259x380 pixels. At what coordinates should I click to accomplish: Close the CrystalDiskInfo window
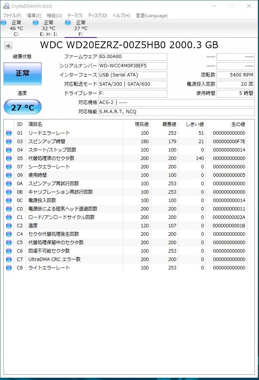coord(249,6)
